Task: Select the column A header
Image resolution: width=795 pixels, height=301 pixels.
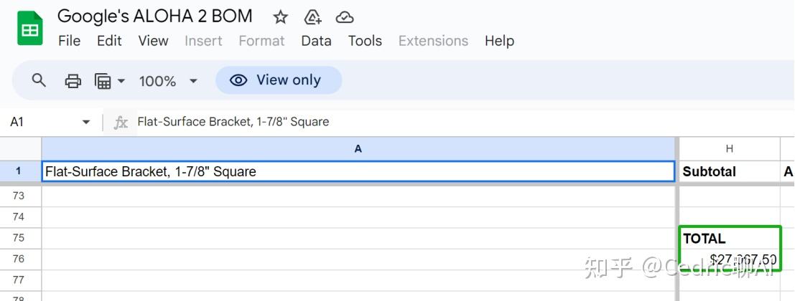Action: coord(358,148)
